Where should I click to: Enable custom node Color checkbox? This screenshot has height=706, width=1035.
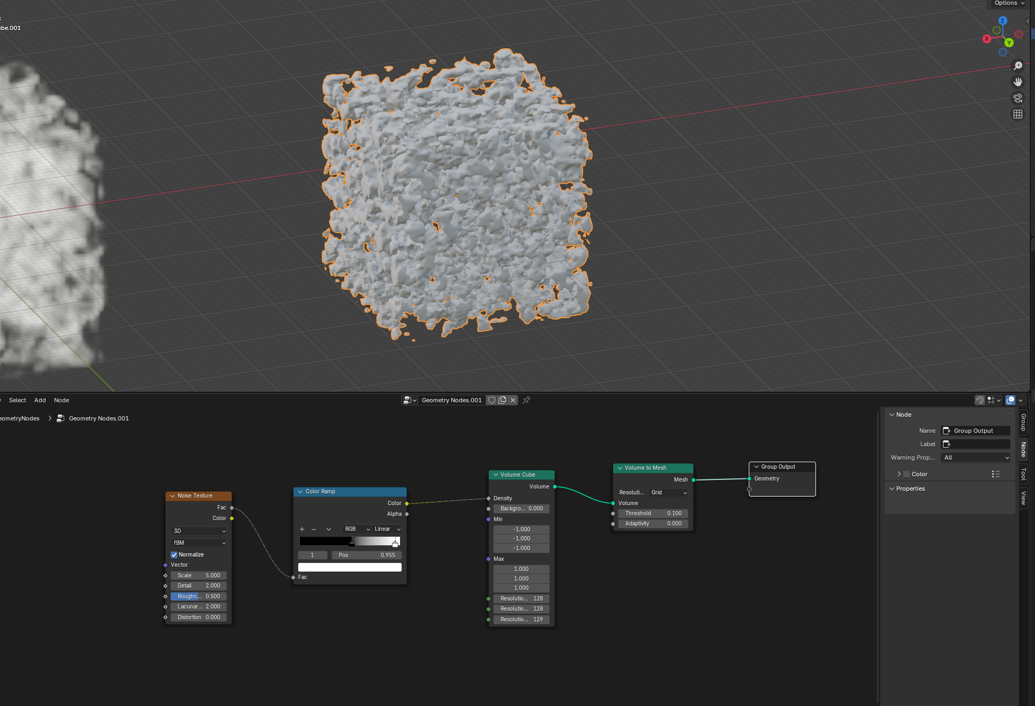906,474
